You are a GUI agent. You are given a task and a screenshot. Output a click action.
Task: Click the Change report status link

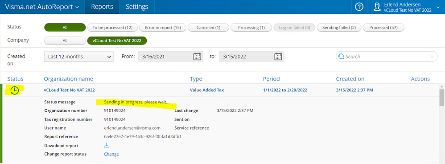(x=111, y=154)
